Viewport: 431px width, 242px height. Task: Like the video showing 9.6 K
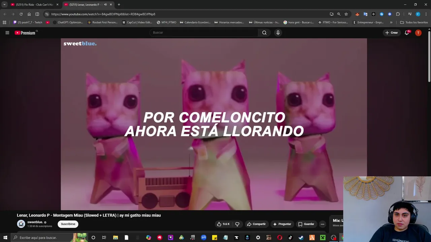coord(223,224)
